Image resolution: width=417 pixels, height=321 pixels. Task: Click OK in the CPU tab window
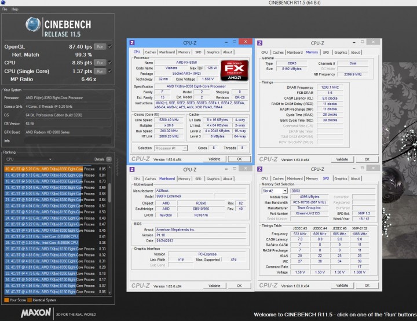pos(239,159)
